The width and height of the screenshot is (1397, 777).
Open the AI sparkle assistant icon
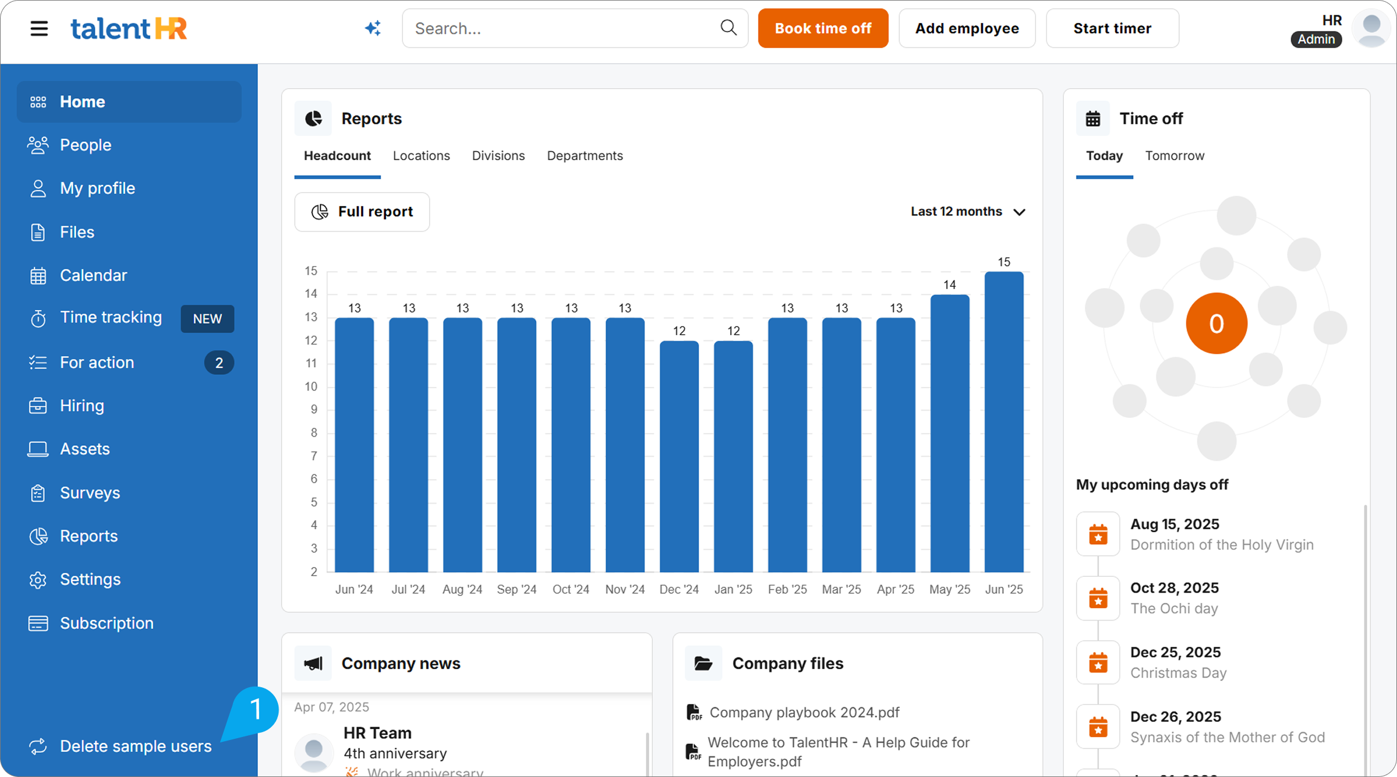click(x=373, y=28)
